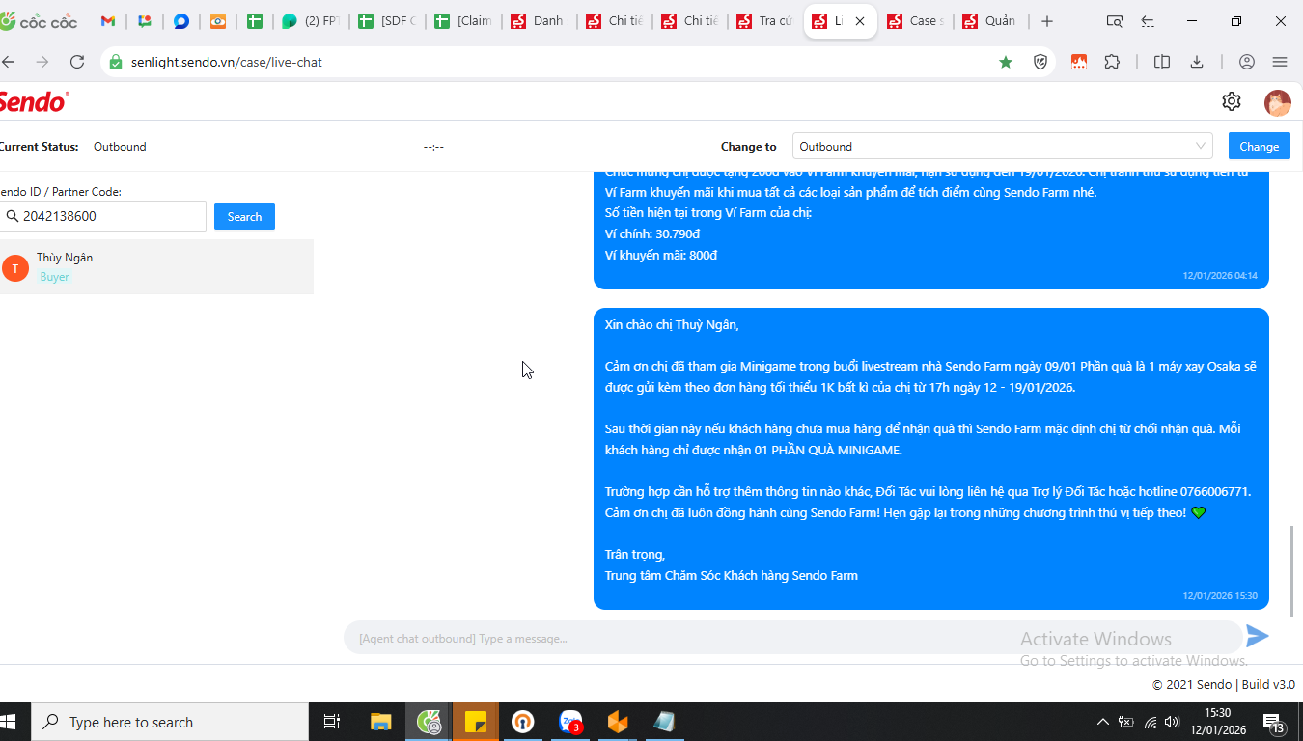Image resolution: width=1303 pixels, height=741 pixels.
Task: Switch to the "(2) FP" browser tab
Action: coord(310,21)
